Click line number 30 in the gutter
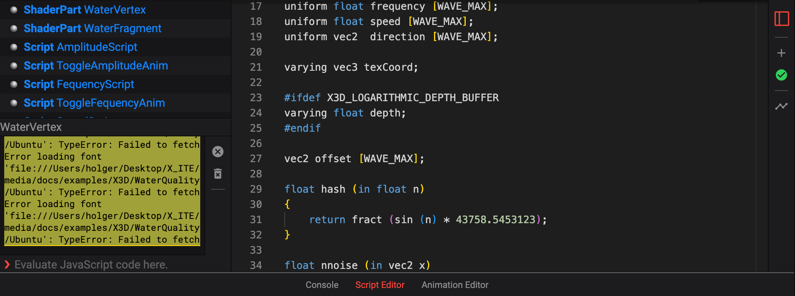Viewport: 795px width, 296px height. 256,205
